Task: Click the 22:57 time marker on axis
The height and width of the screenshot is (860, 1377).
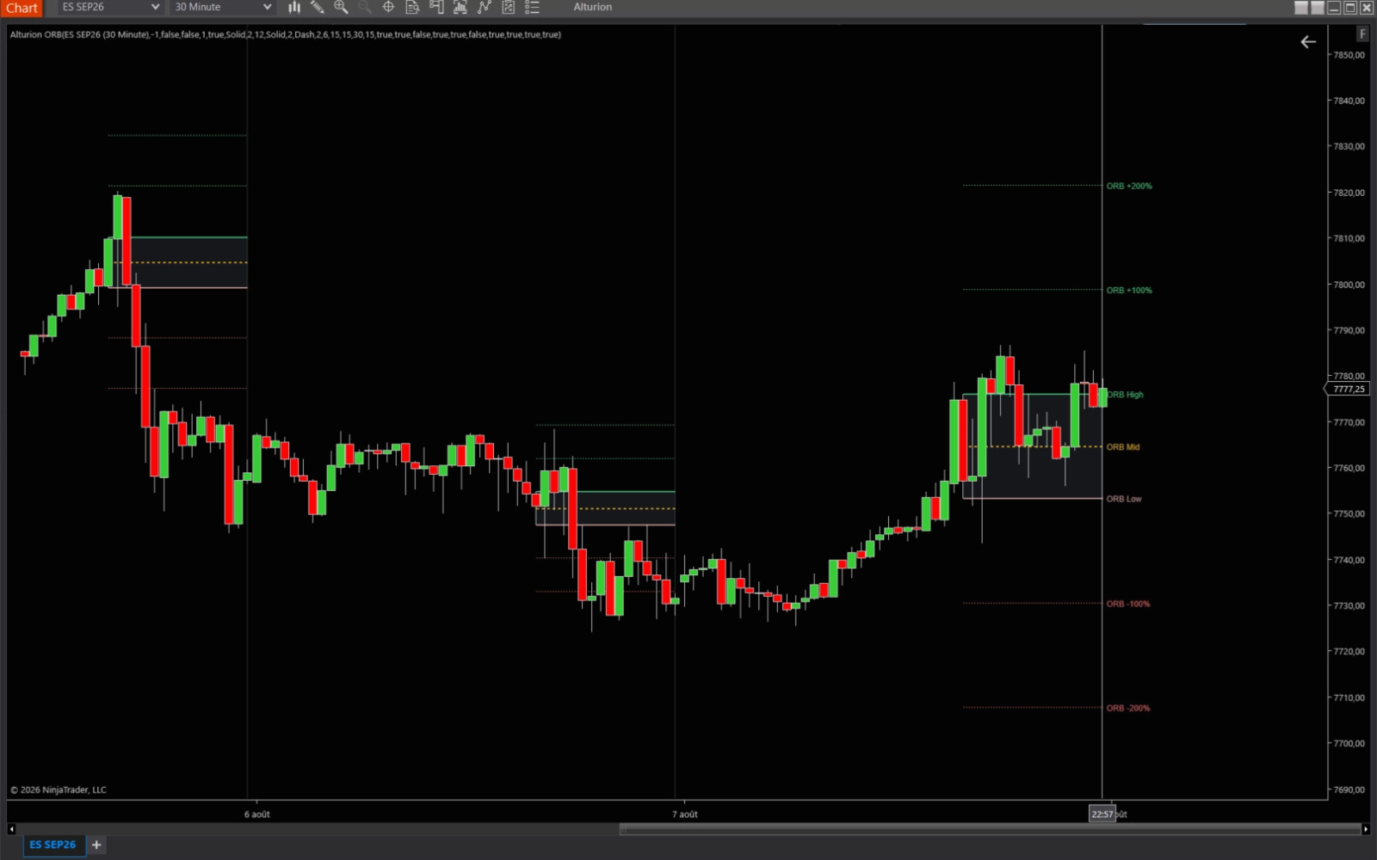Action: 1102,814
